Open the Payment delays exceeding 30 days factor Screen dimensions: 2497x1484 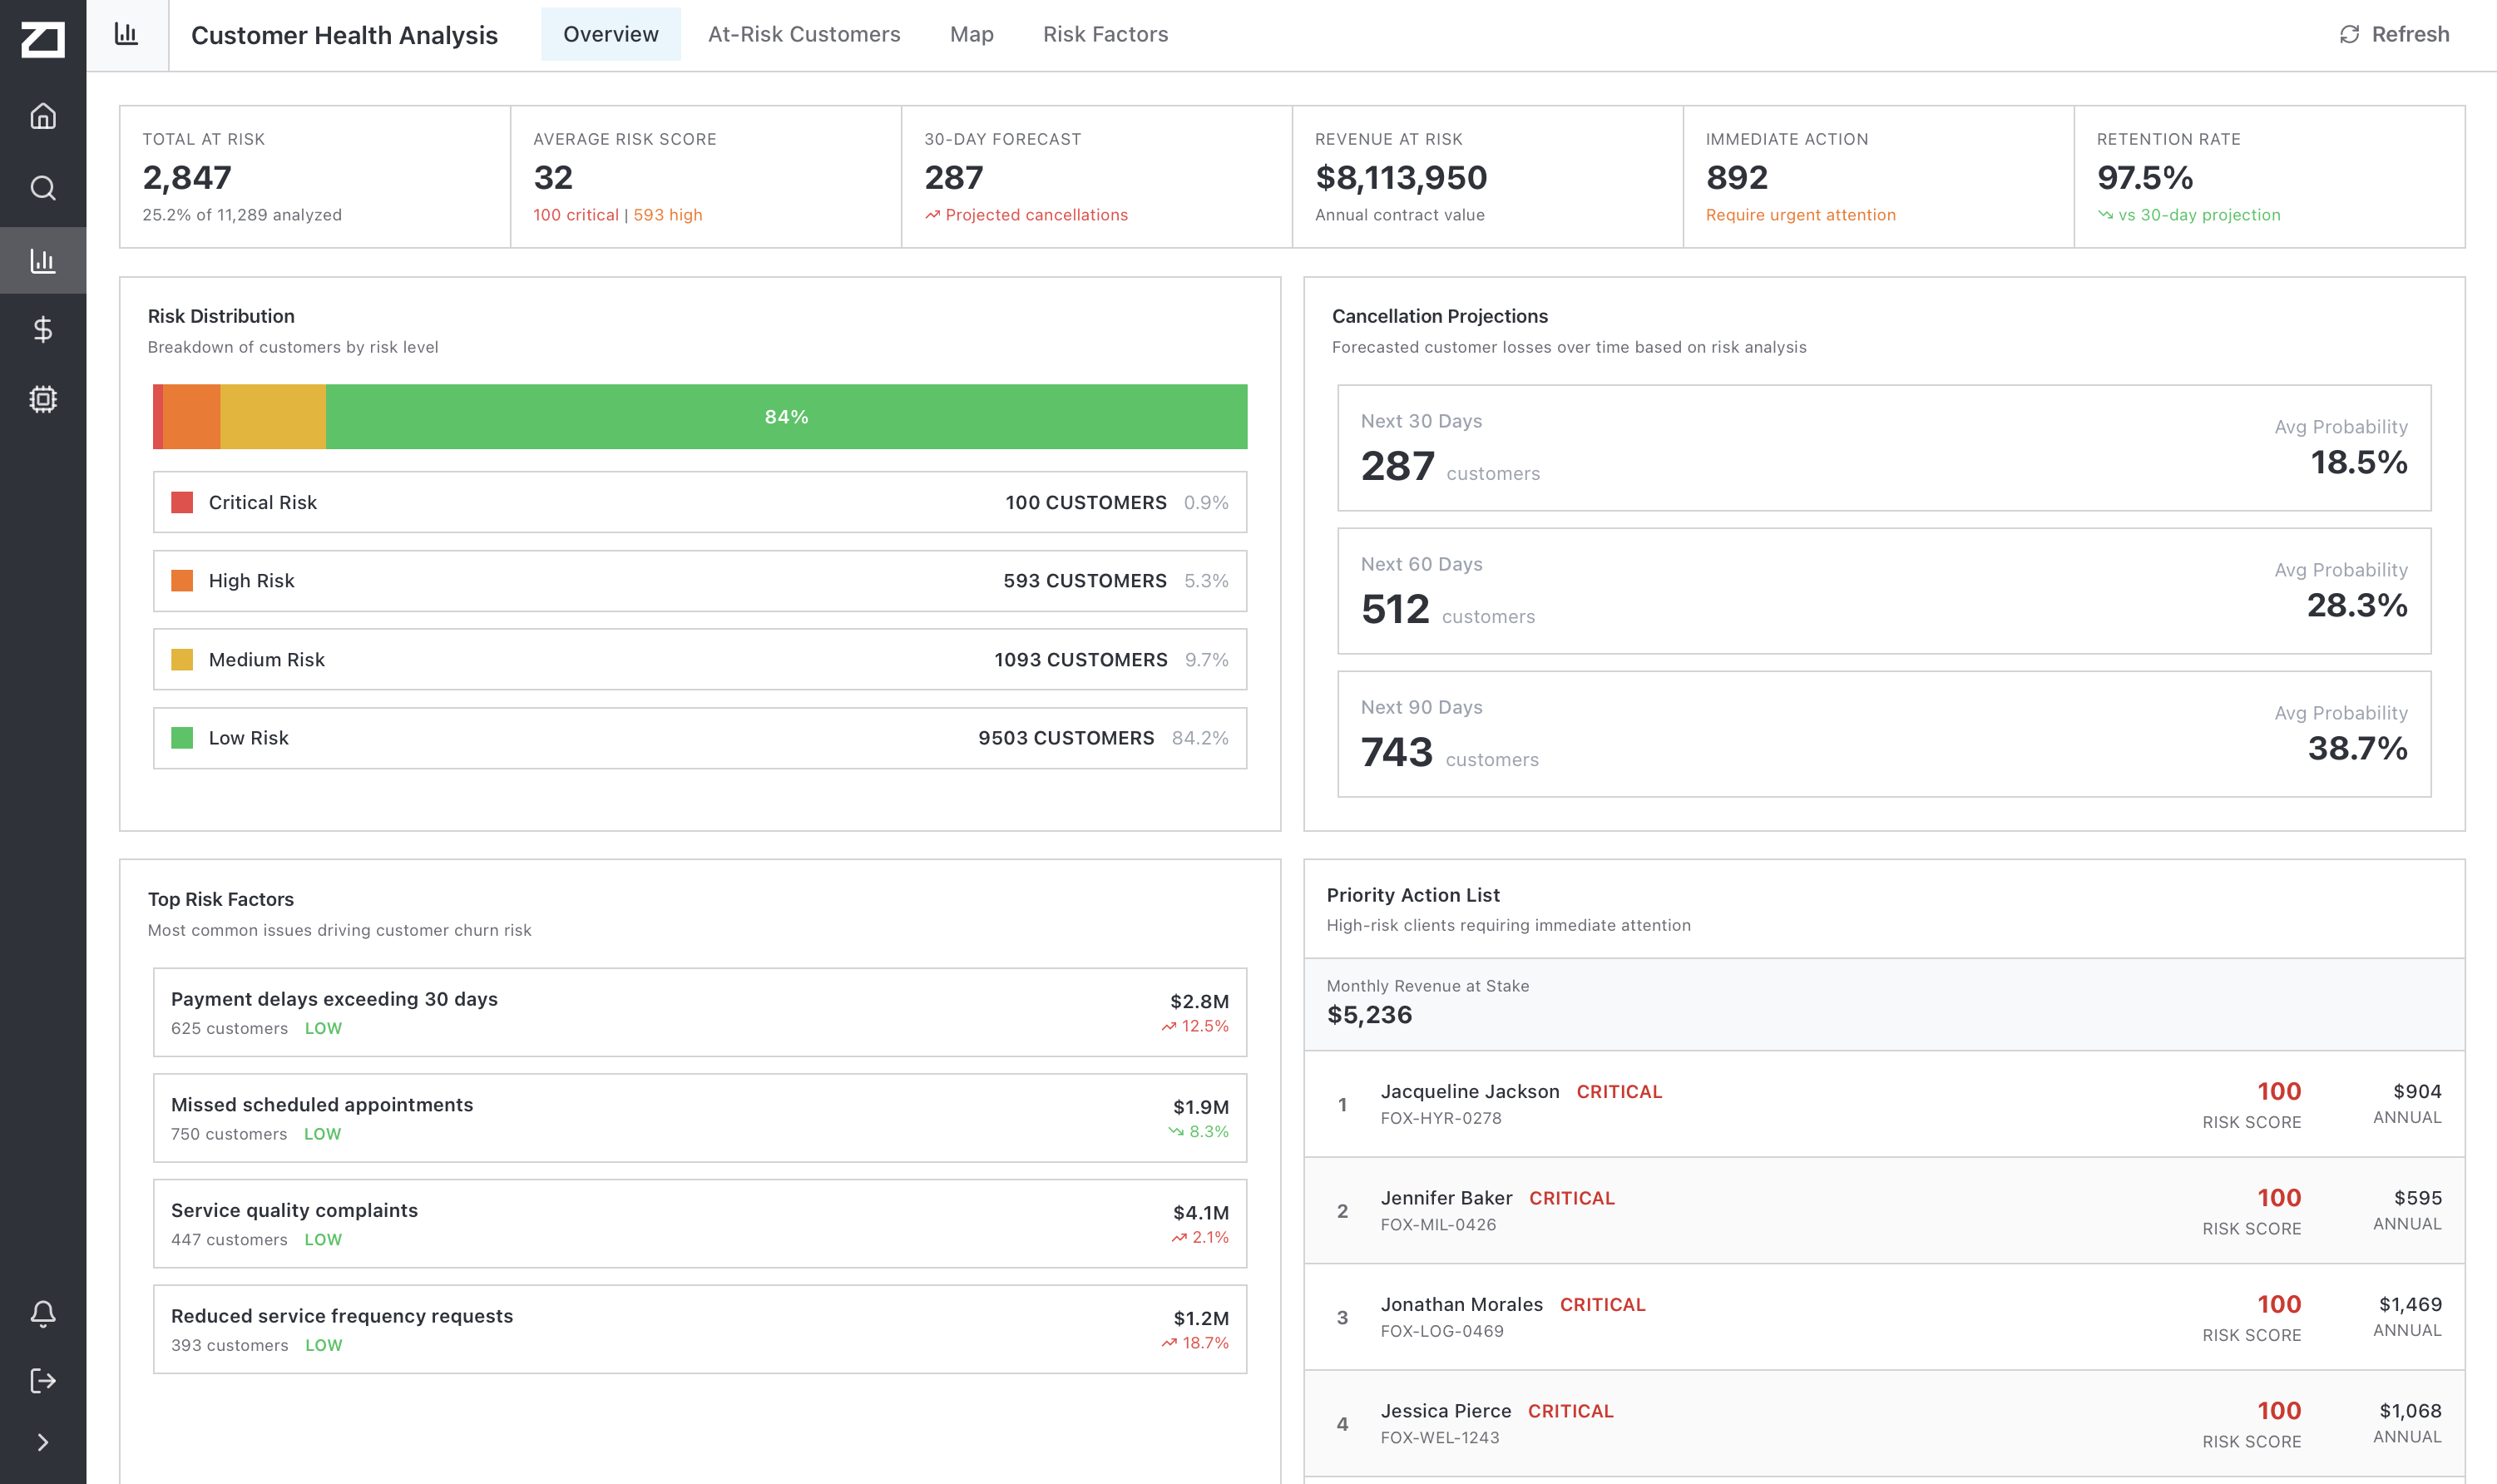coord(700,1012)
